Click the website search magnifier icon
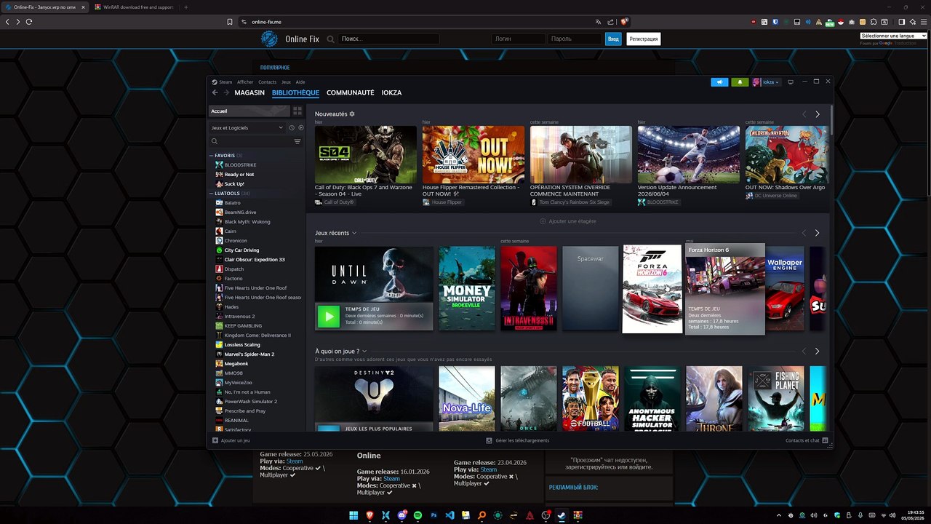931x524 pixels. pyautogui.click(x=331, y=39)
